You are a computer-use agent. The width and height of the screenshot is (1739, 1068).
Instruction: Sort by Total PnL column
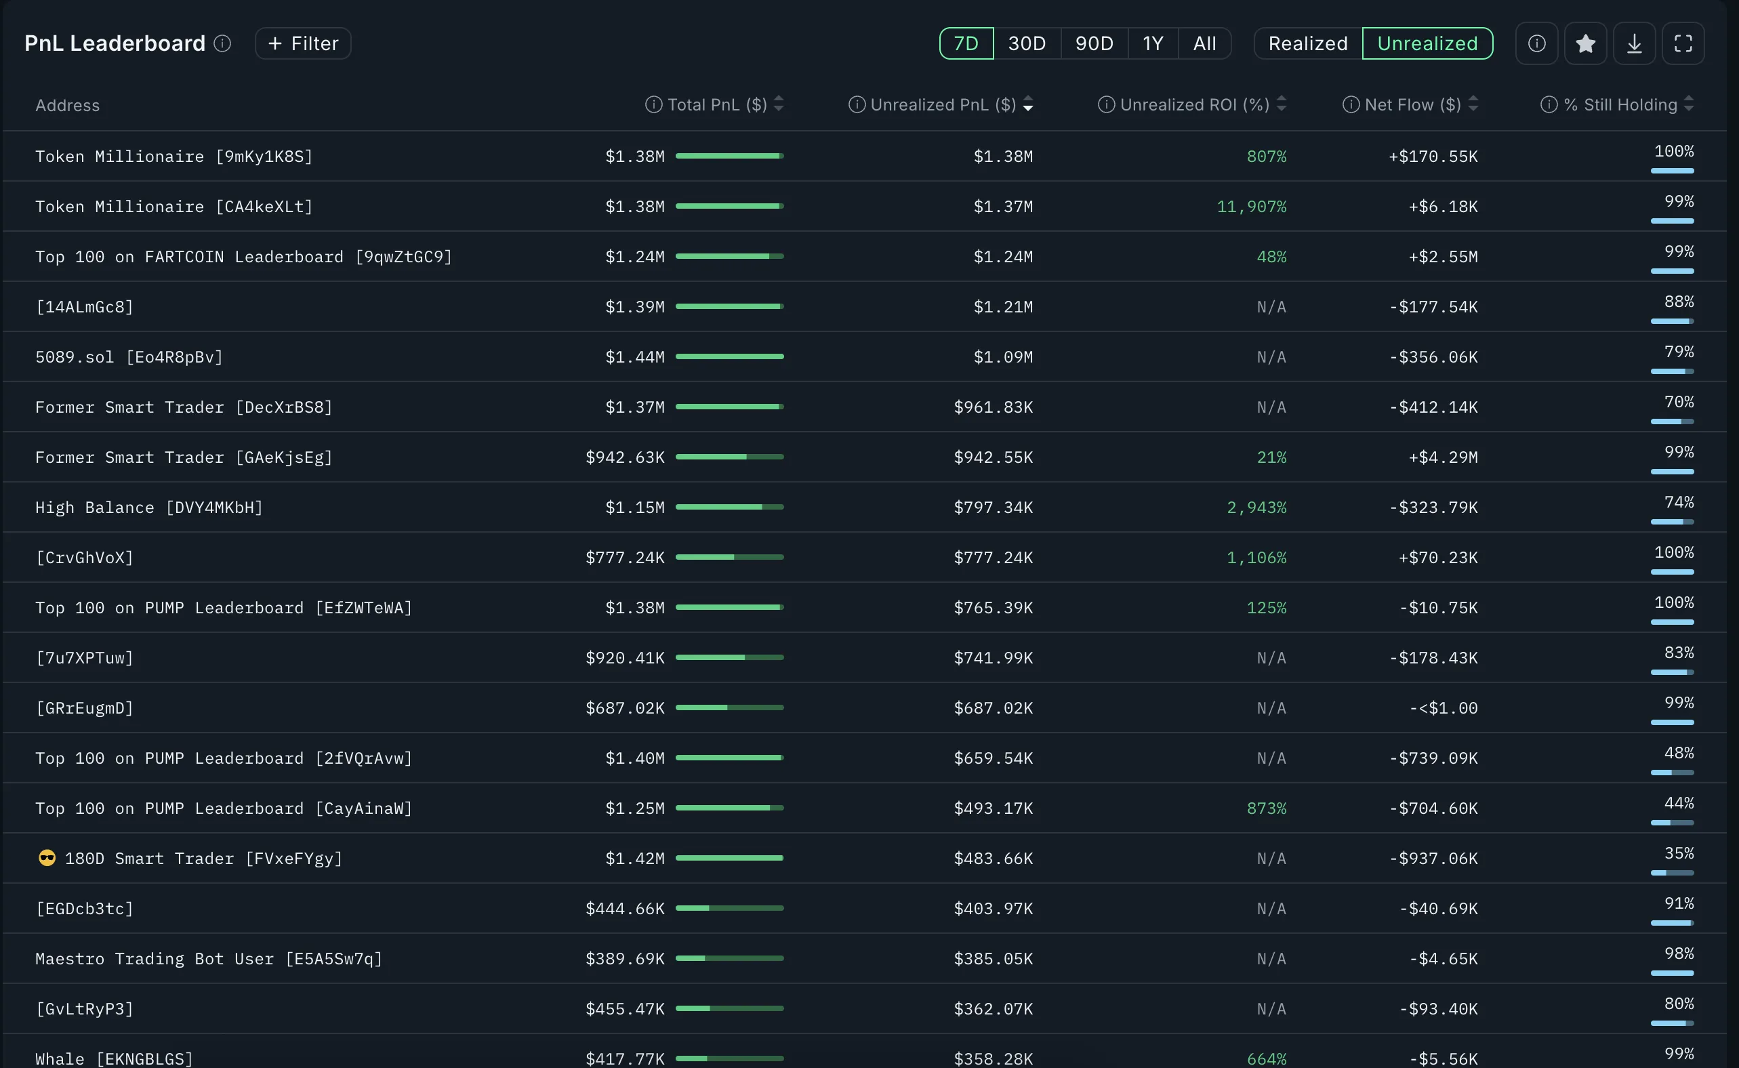(x=779, y=104)
